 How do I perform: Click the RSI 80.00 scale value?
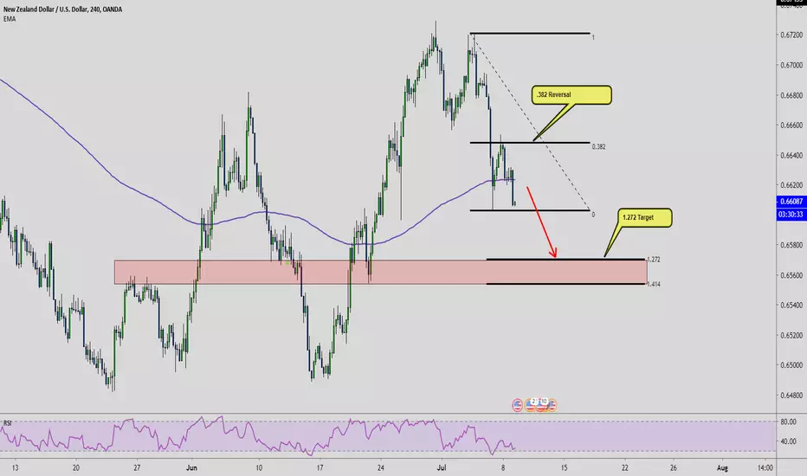pyautogui.click(x=789, y=422)
